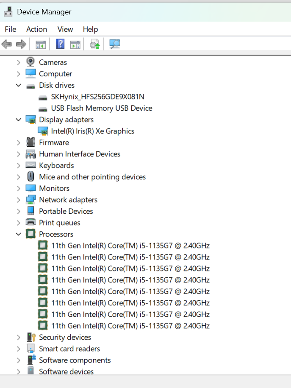Select the Keyboards label
Image resolution: width=291 pixels, height=388 pixels.
(x=57, y=165)
